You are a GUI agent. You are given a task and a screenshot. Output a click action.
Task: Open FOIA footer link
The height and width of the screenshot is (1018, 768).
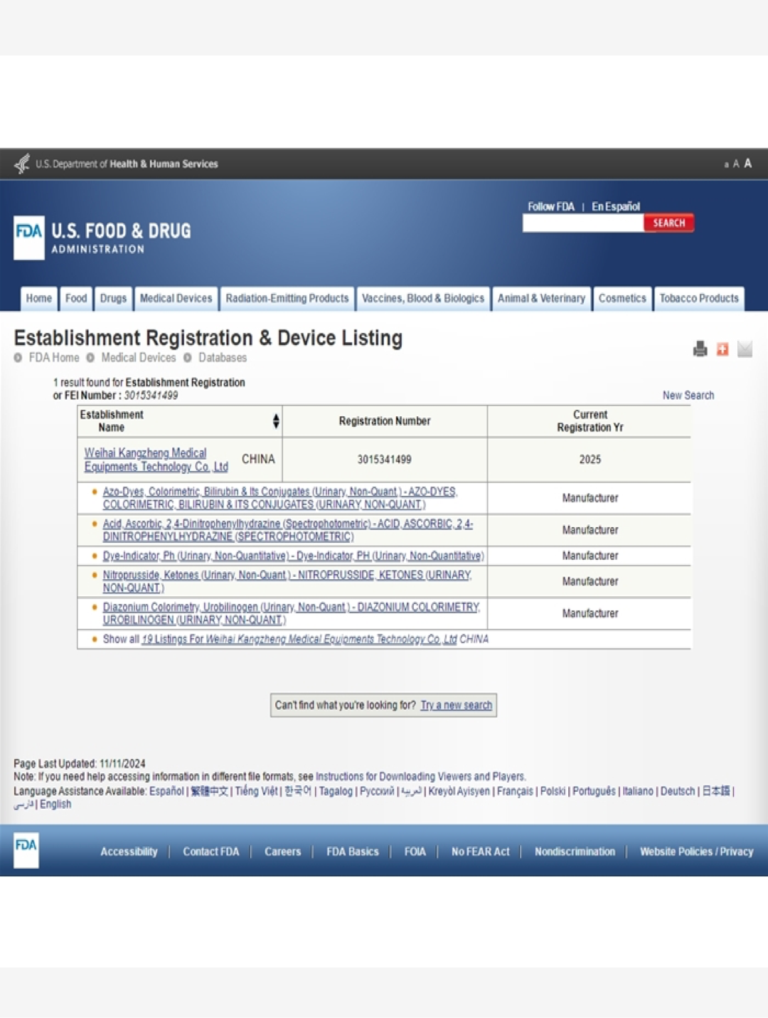point(415,852)
